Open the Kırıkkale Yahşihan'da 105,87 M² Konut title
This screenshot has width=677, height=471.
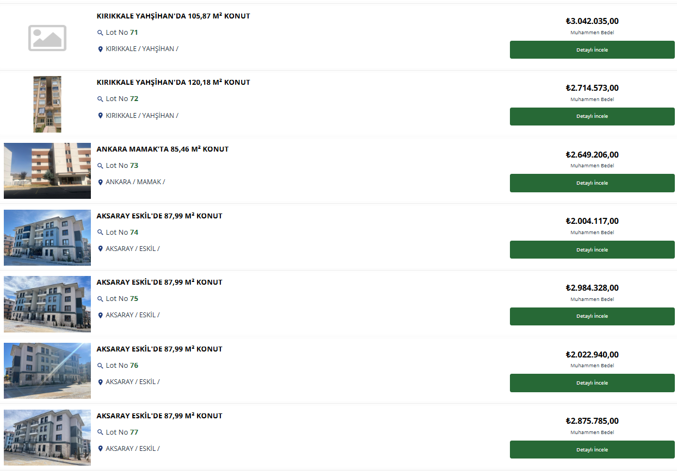(173, 16)
